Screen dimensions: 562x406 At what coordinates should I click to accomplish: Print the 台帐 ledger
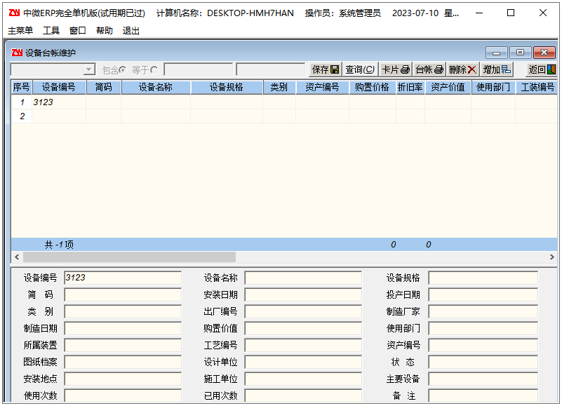429,69
